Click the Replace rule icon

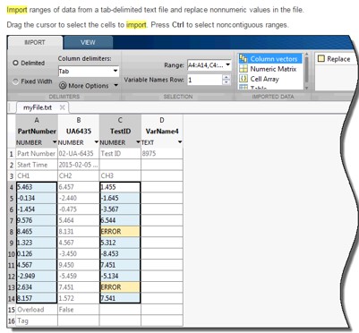pos(321,59)
